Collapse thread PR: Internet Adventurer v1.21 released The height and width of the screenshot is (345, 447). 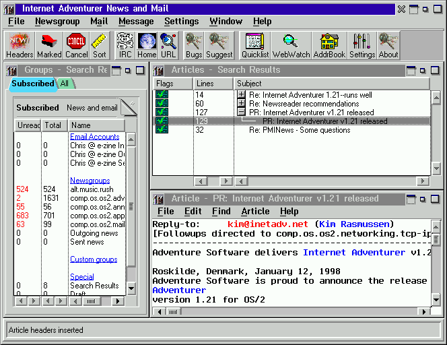click(x=241, y=112)
